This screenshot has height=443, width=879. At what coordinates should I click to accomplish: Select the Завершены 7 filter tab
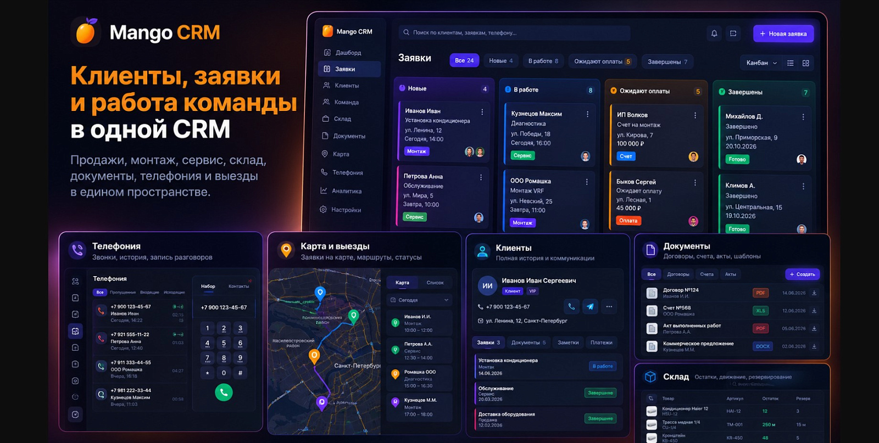[x=667, y=62]
